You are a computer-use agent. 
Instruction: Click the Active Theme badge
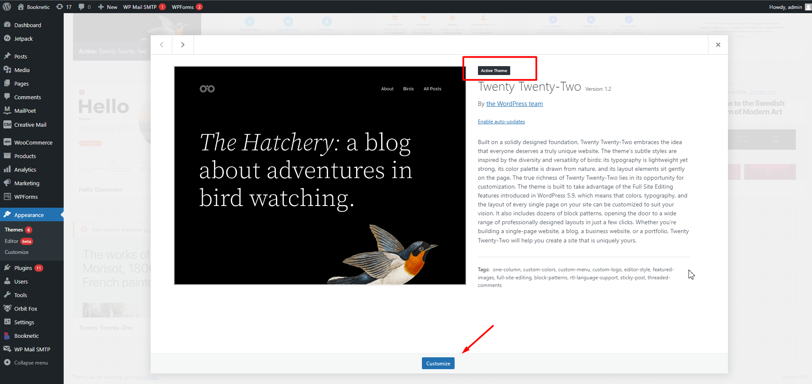[494, 71]
